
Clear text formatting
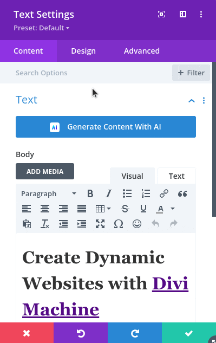click(x=45, y=224)
